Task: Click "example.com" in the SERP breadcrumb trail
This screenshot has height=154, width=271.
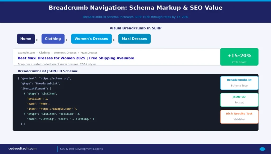Action: (26, 52)
